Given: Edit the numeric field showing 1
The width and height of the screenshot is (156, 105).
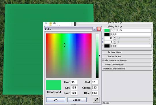Looking at the screenshot, I should click(x=109, y=42).
